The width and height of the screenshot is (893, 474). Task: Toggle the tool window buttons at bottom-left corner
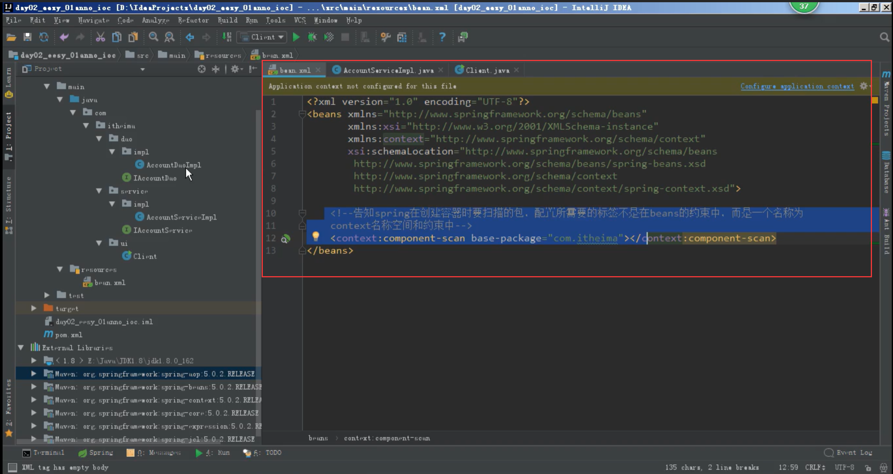(x=12, y=467)
